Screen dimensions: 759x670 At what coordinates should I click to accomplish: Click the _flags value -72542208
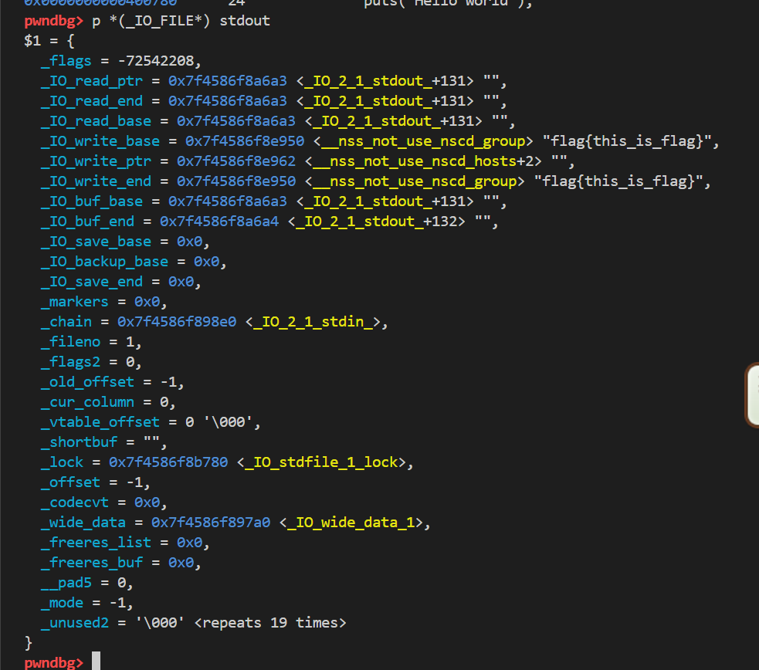[x=160, y=61]
